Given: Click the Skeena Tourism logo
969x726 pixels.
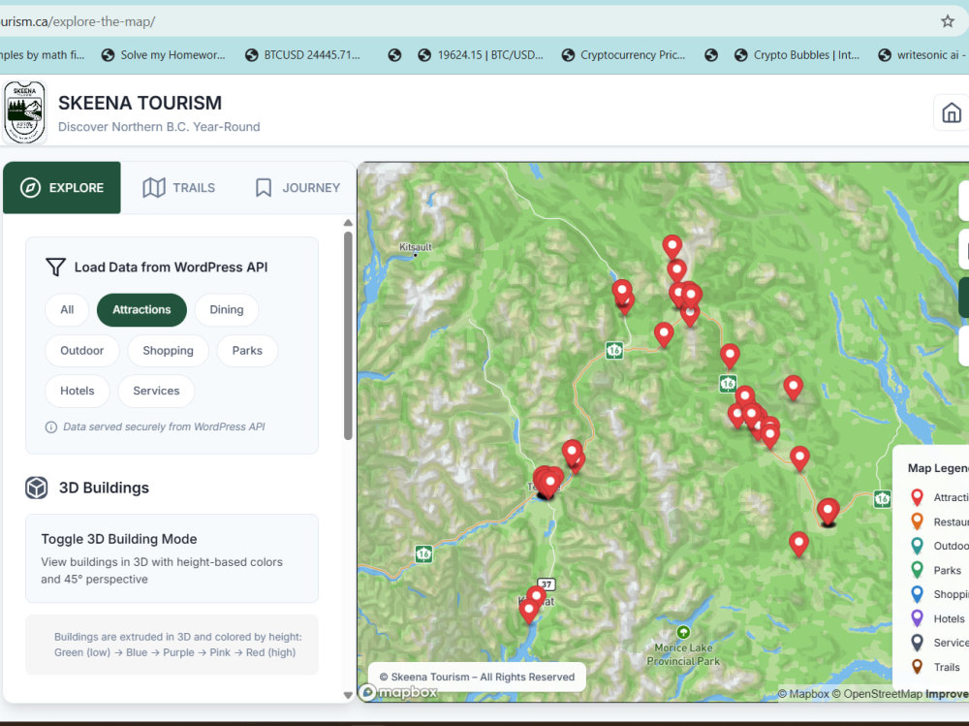Looking at the screenshot, I should [25, 112].
